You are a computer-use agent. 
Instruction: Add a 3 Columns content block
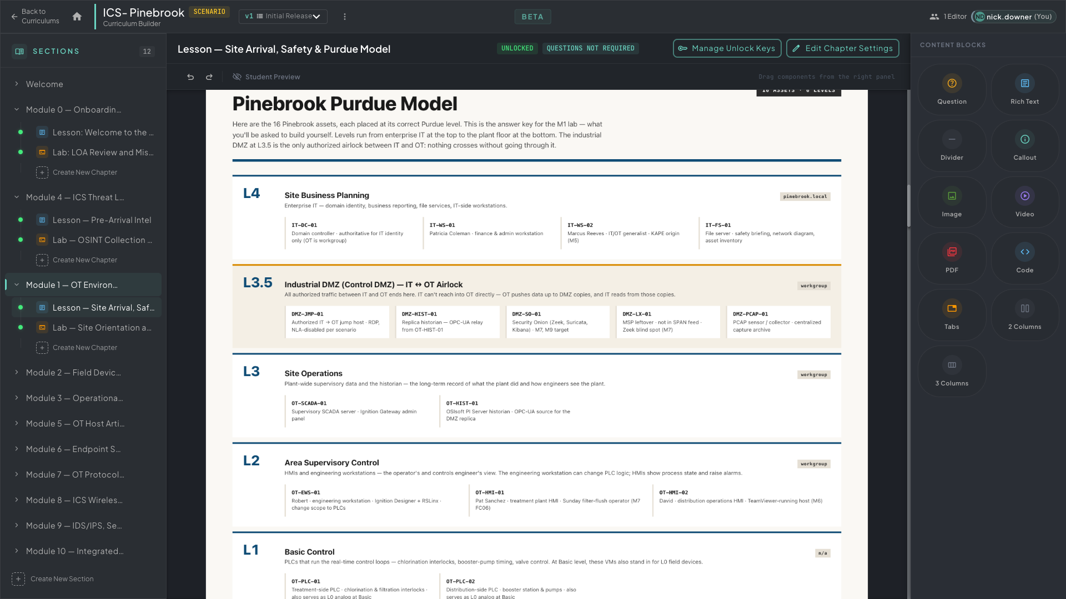[x=952, y=372]
